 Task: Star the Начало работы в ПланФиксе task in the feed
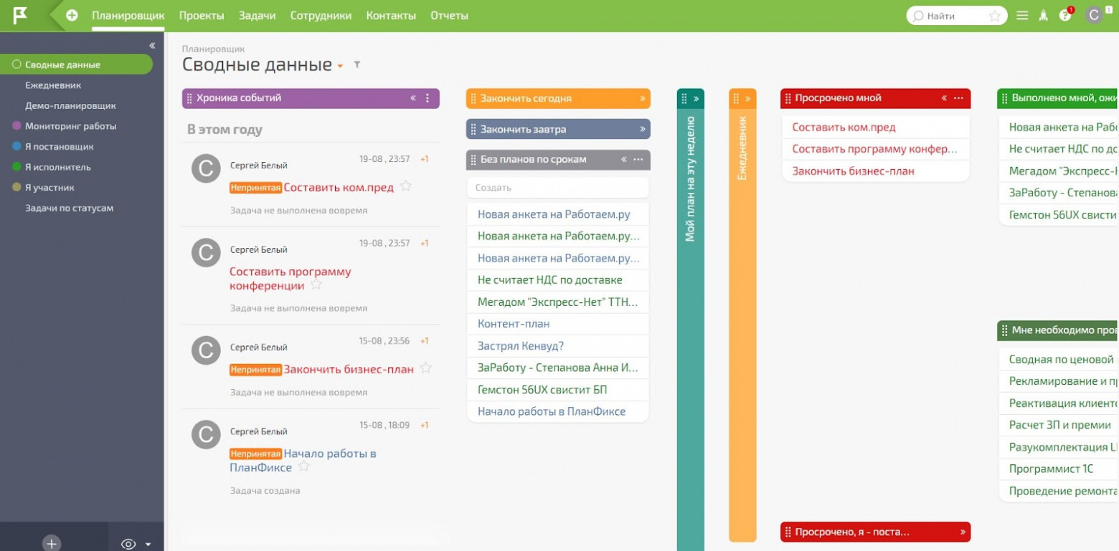304,466
